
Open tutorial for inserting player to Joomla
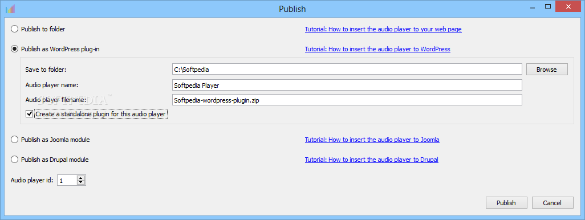point(372,140)
